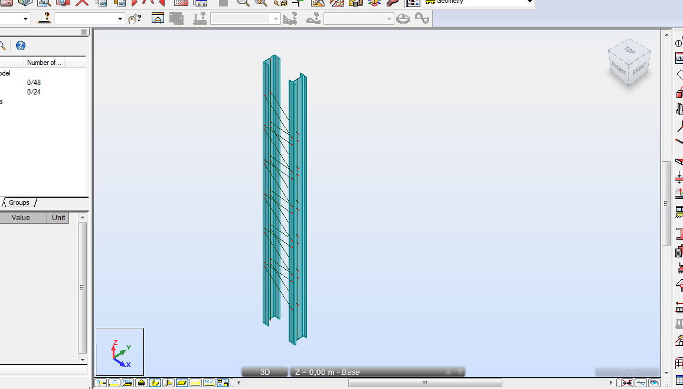Click the structure type frame icon
This screenshot has width=683, height=389.
pos(158,18)
